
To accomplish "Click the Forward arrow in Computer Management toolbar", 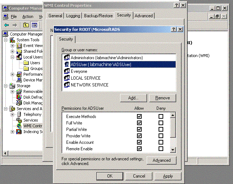I will tap(14, 25).
